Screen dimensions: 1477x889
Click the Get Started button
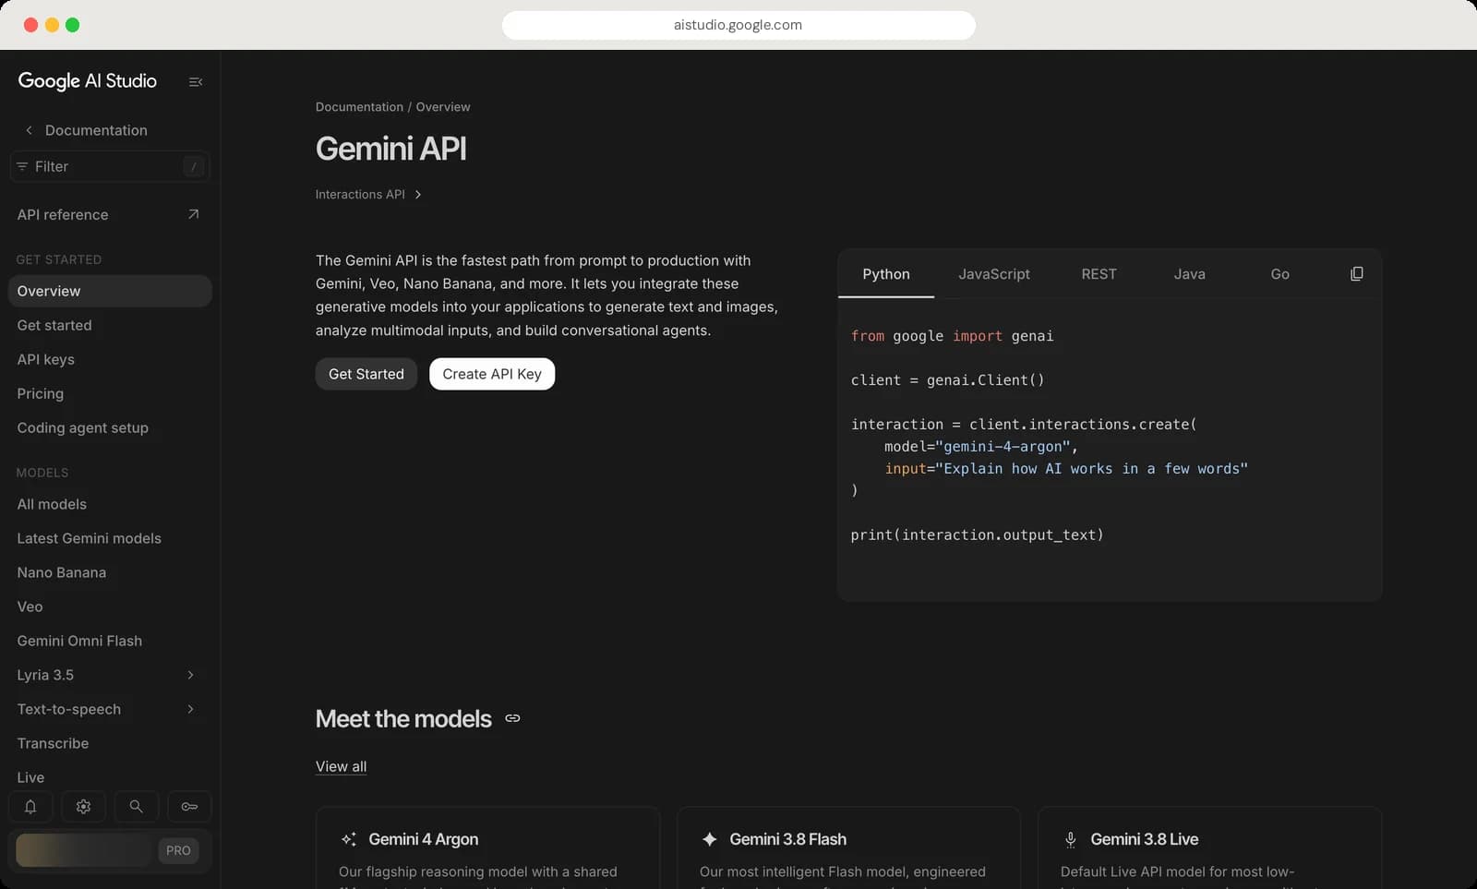tap(366, 374)
